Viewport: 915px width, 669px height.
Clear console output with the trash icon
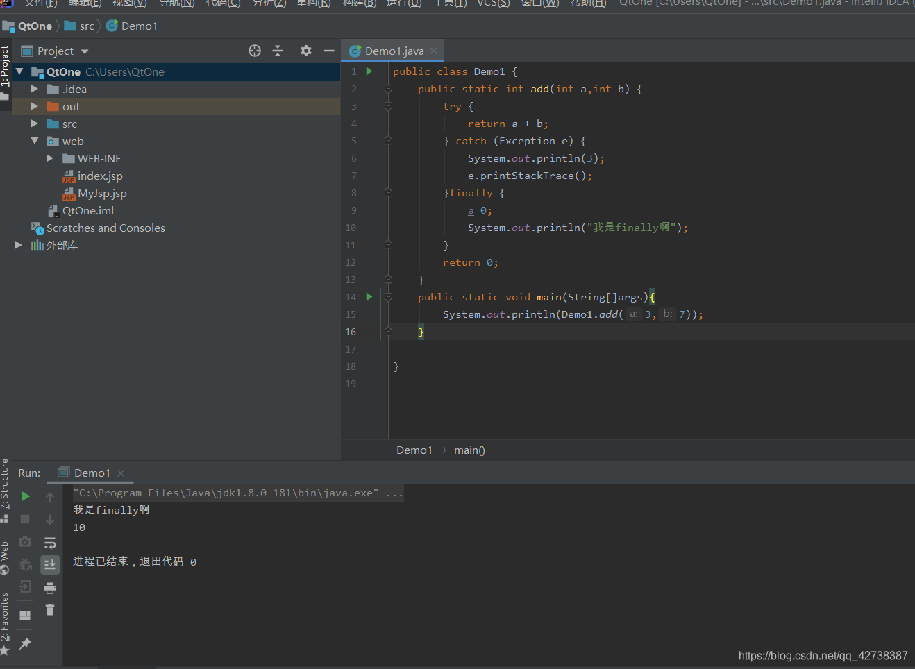click(x=50, y=610)
